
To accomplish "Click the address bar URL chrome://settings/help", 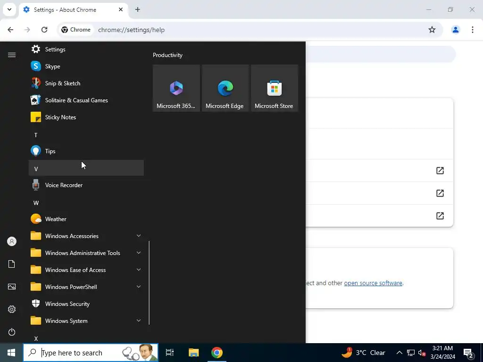I will [131, 30].
